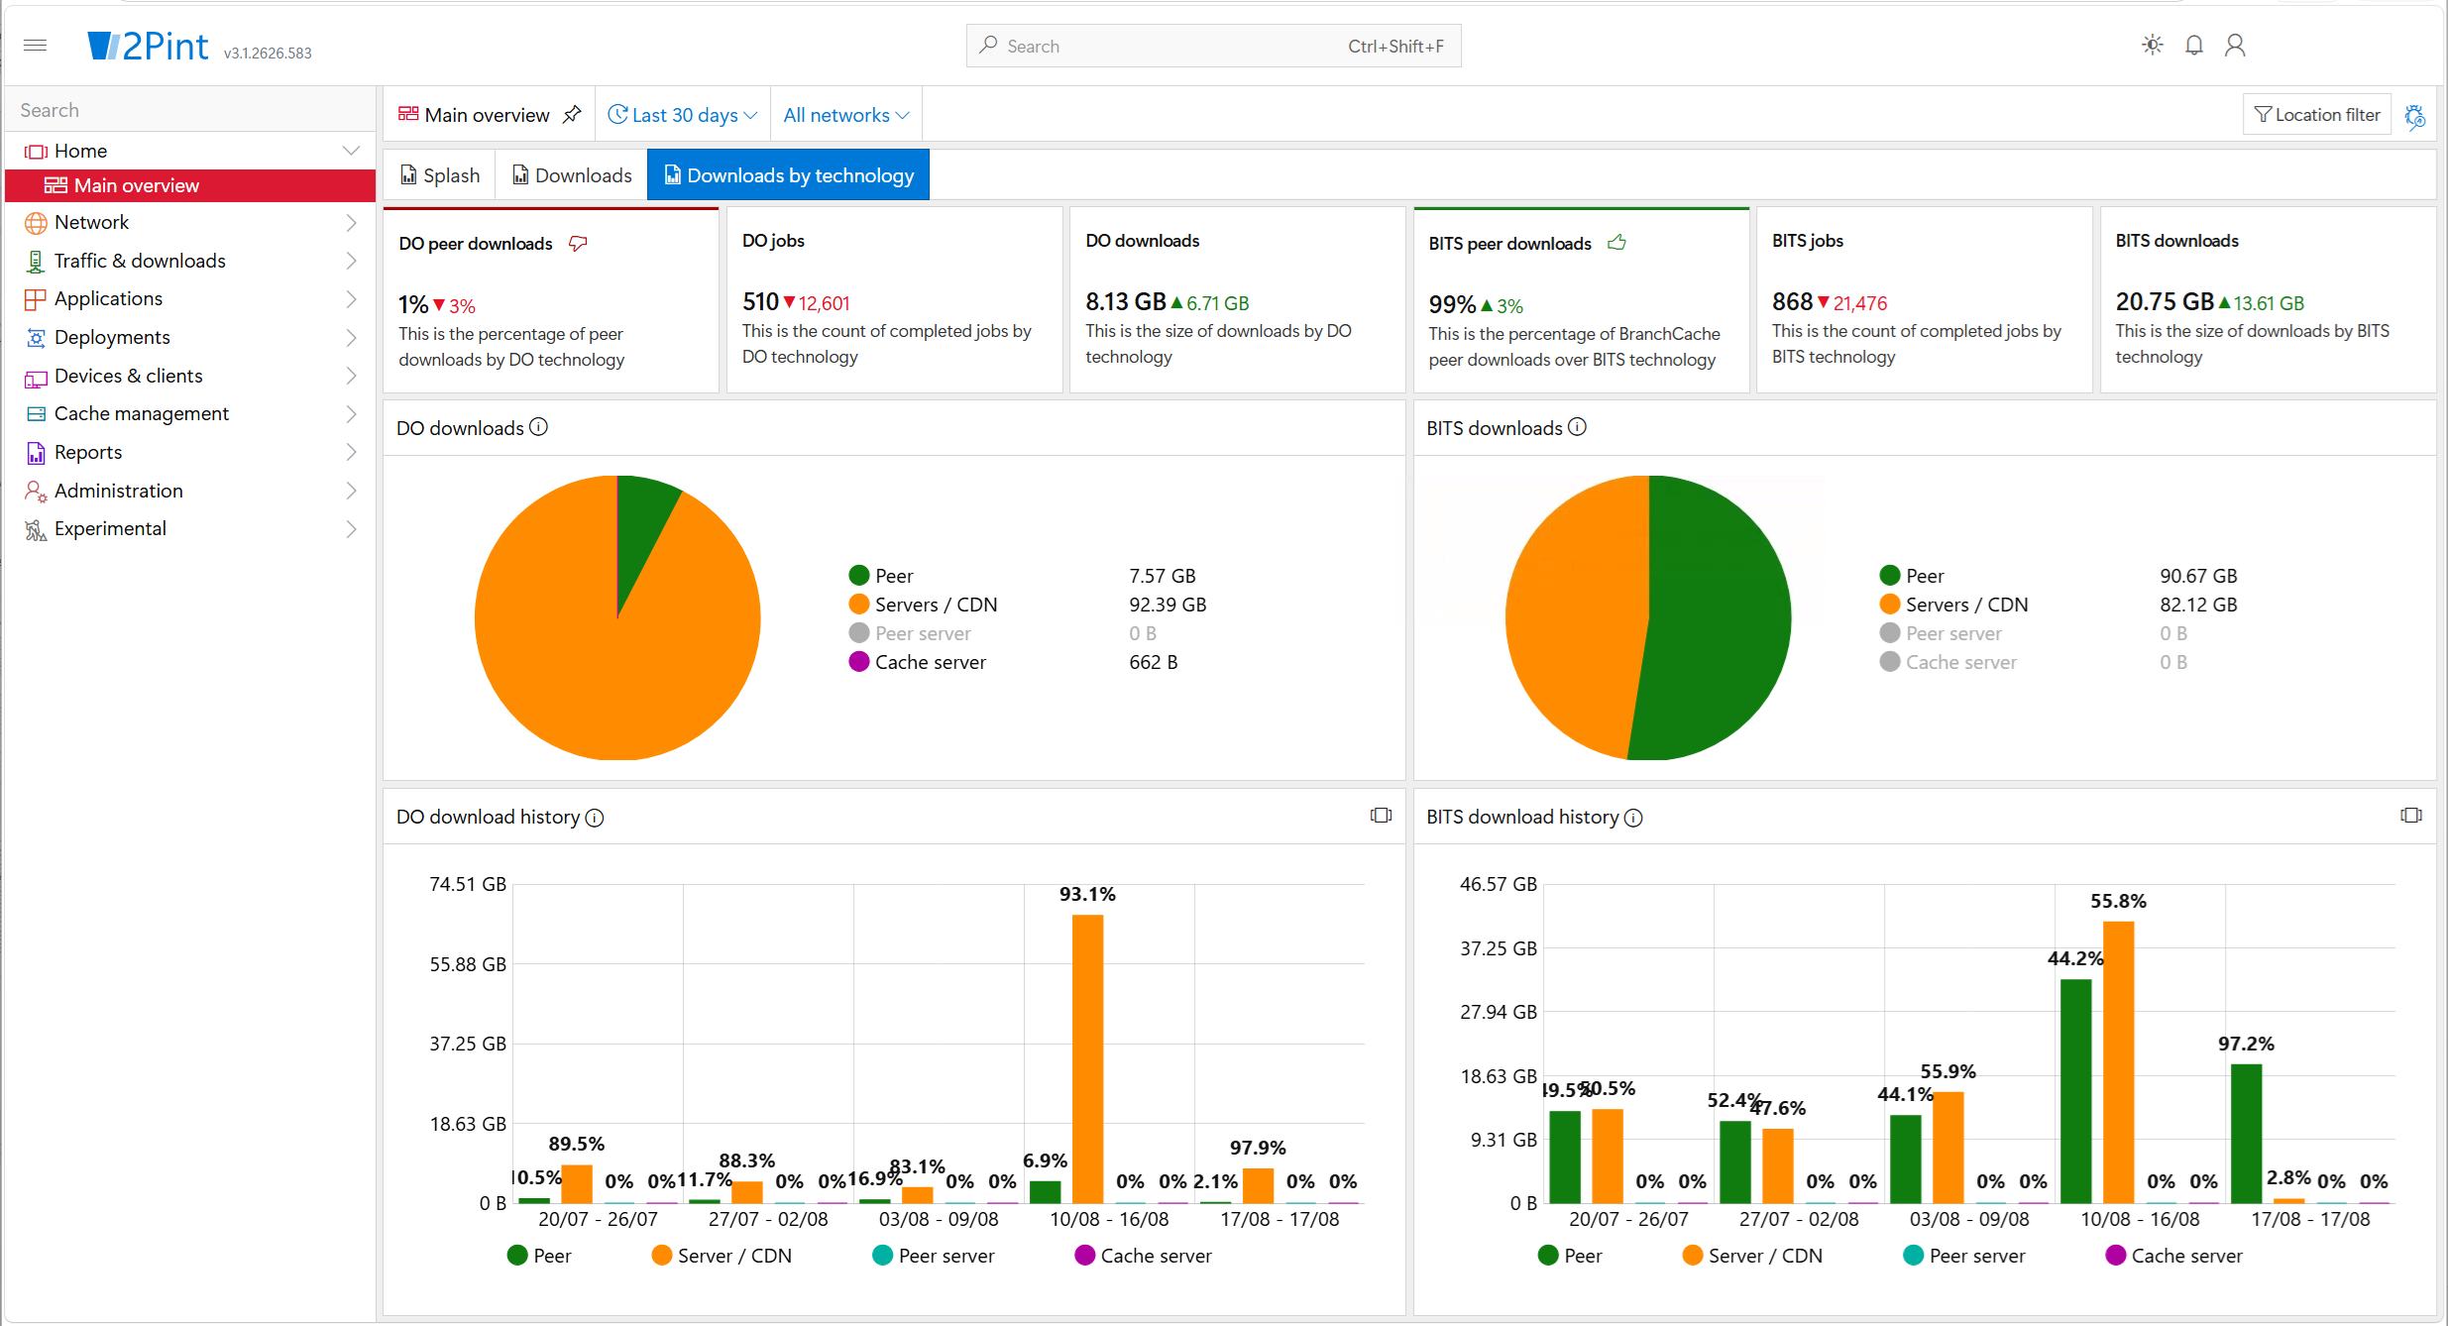Open the Location filter button
This screenshot has width=2448, height=1326.
click(2317, 115)
